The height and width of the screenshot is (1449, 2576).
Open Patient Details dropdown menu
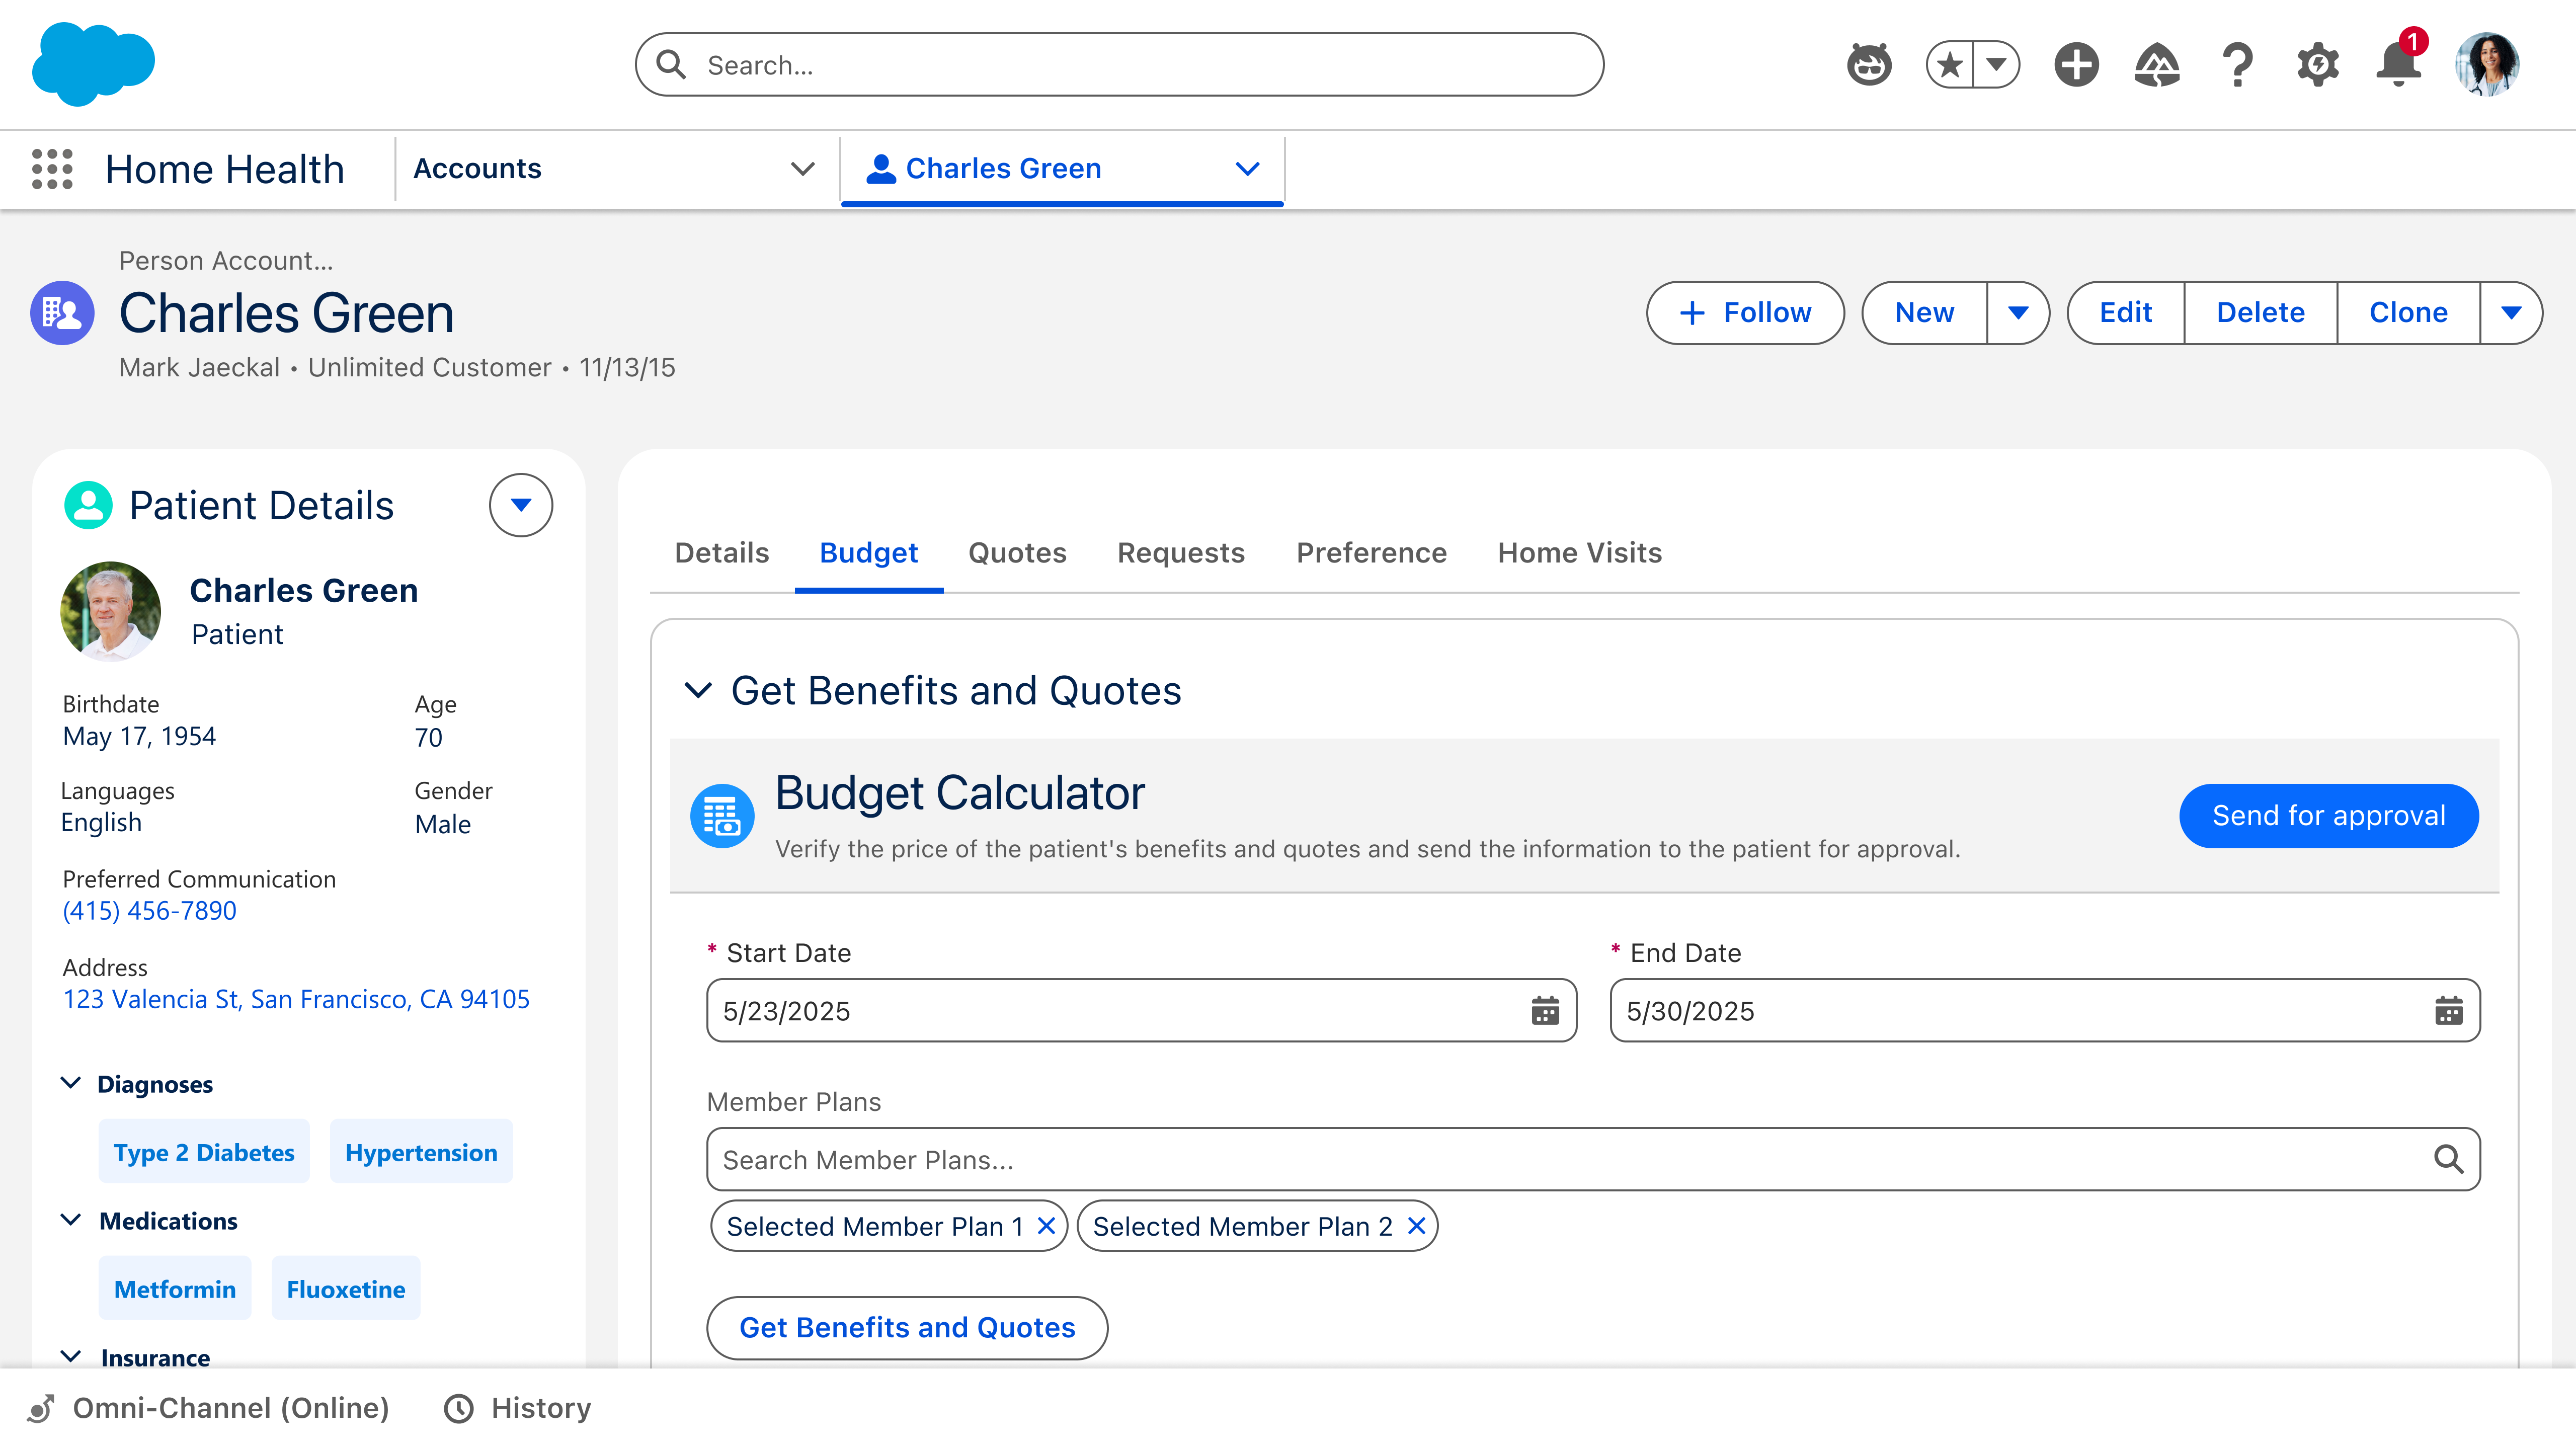520,505
